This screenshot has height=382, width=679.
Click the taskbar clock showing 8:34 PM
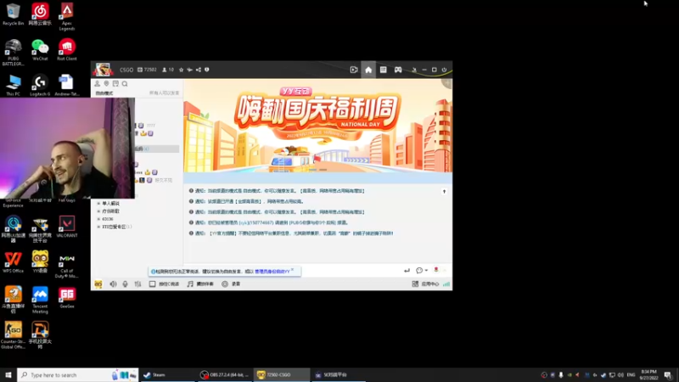648,375
